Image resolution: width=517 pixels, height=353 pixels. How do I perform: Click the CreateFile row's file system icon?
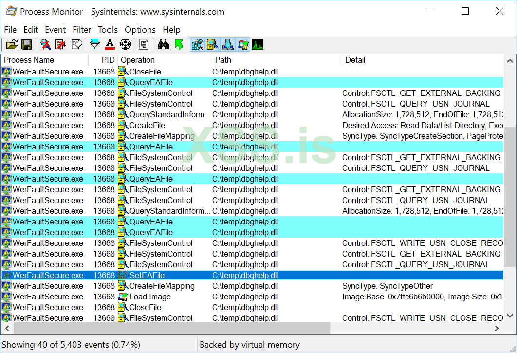(x=123, y=125)
